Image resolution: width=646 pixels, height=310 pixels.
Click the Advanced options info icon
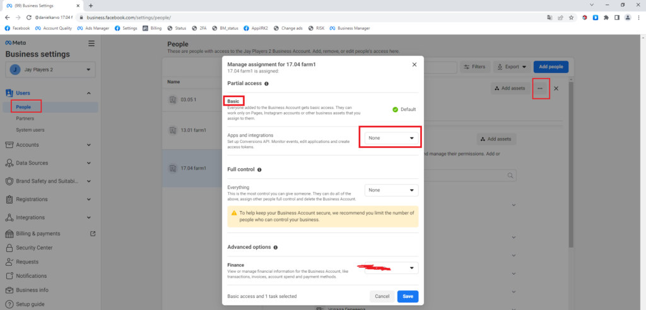[x=276, y=248]
